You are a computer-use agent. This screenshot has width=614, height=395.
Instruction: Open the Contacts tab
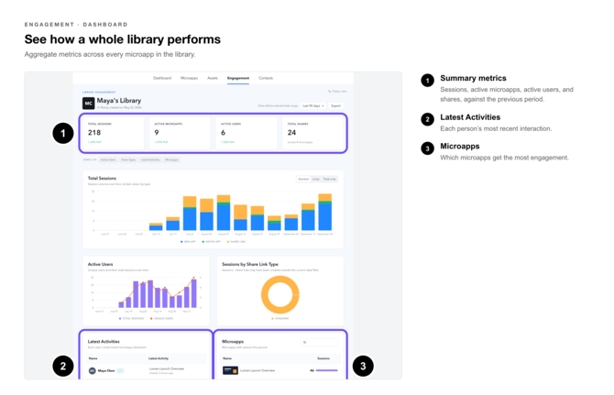coord(266,78)
